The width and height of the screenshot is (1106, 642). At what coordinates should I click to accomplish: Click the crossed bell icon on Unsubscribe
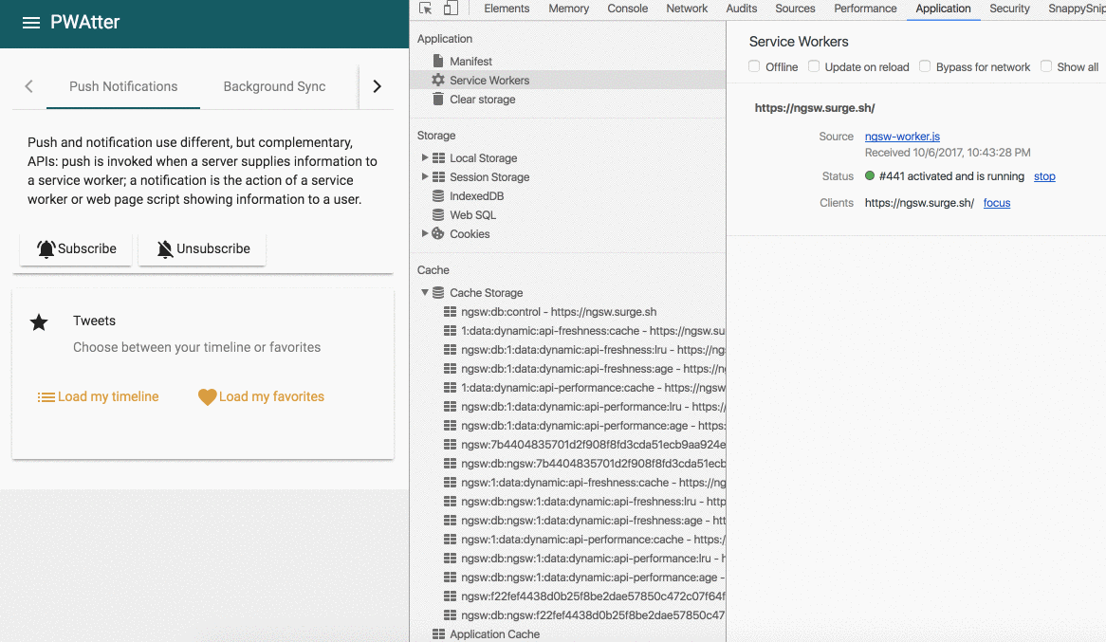[165, 249]
